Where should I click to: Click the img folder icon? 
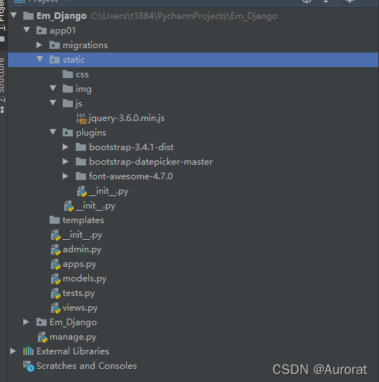coord(68,89)
